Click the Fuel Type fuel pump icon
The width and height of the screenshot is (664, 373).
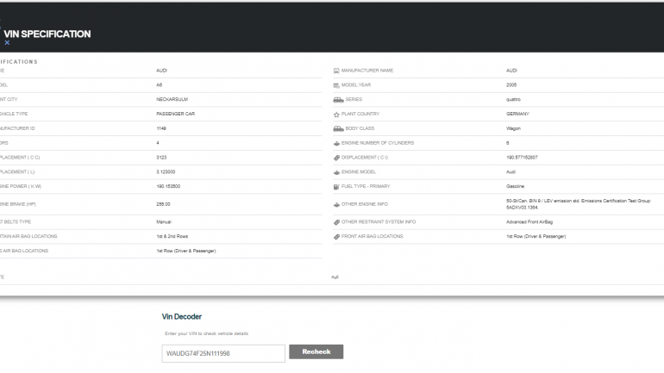tap(336, 186)
